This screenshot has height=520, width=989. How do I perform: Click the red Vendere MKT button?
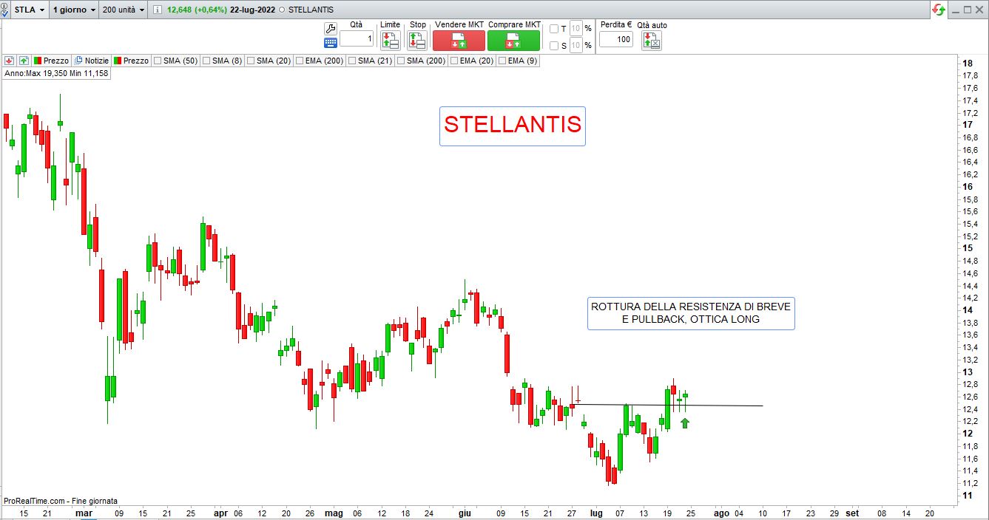pos(459,41)
